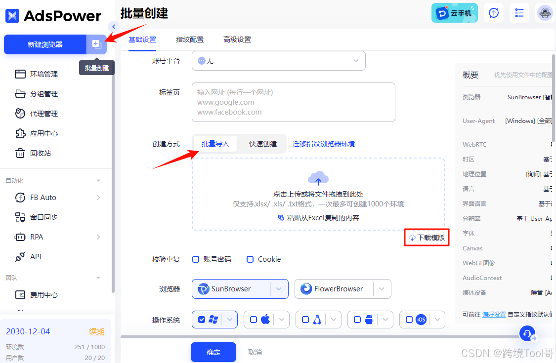Expand Android version dropdown arrow
This screenshot has width=556, height=363.
(x=385, y=320)
